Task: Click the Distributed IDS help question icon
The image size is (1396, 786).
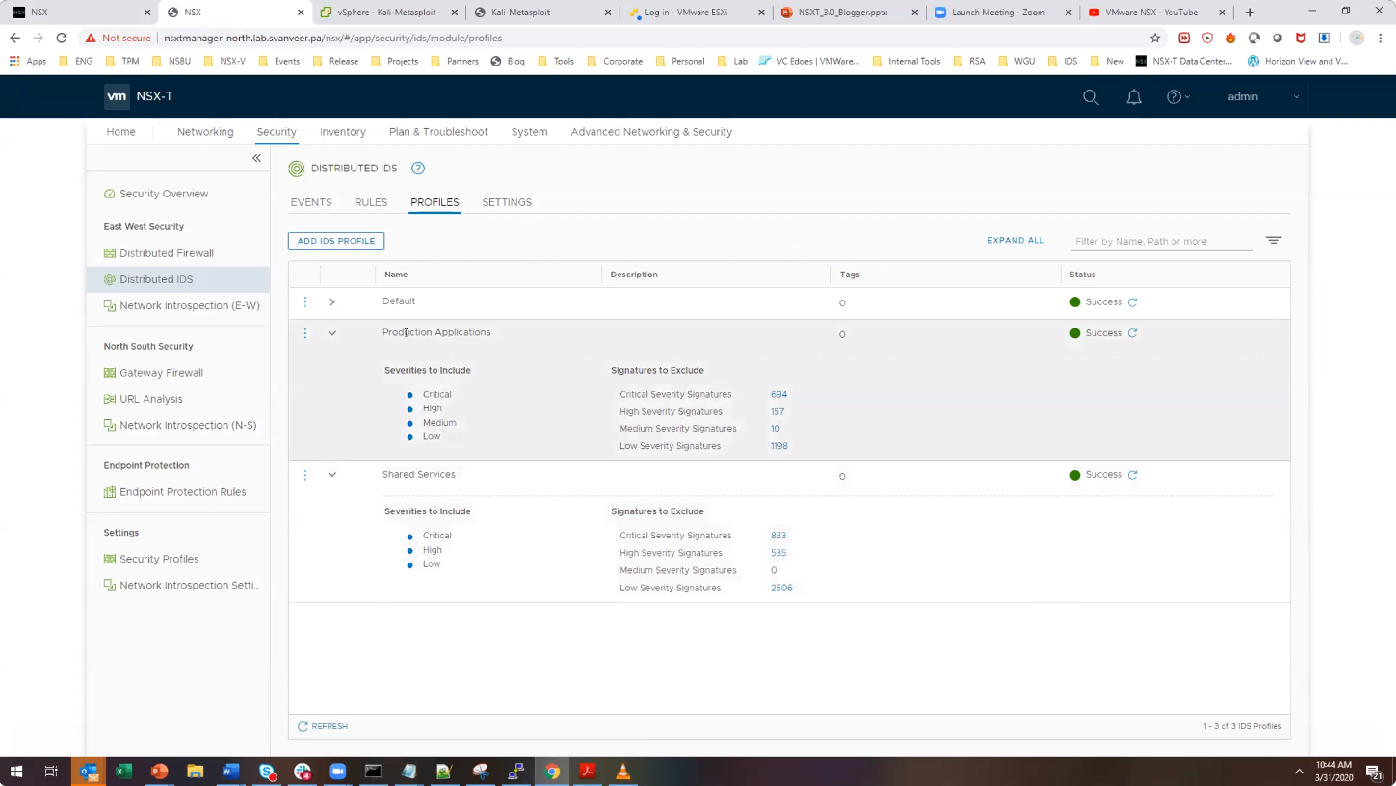Action: (418, 169)
